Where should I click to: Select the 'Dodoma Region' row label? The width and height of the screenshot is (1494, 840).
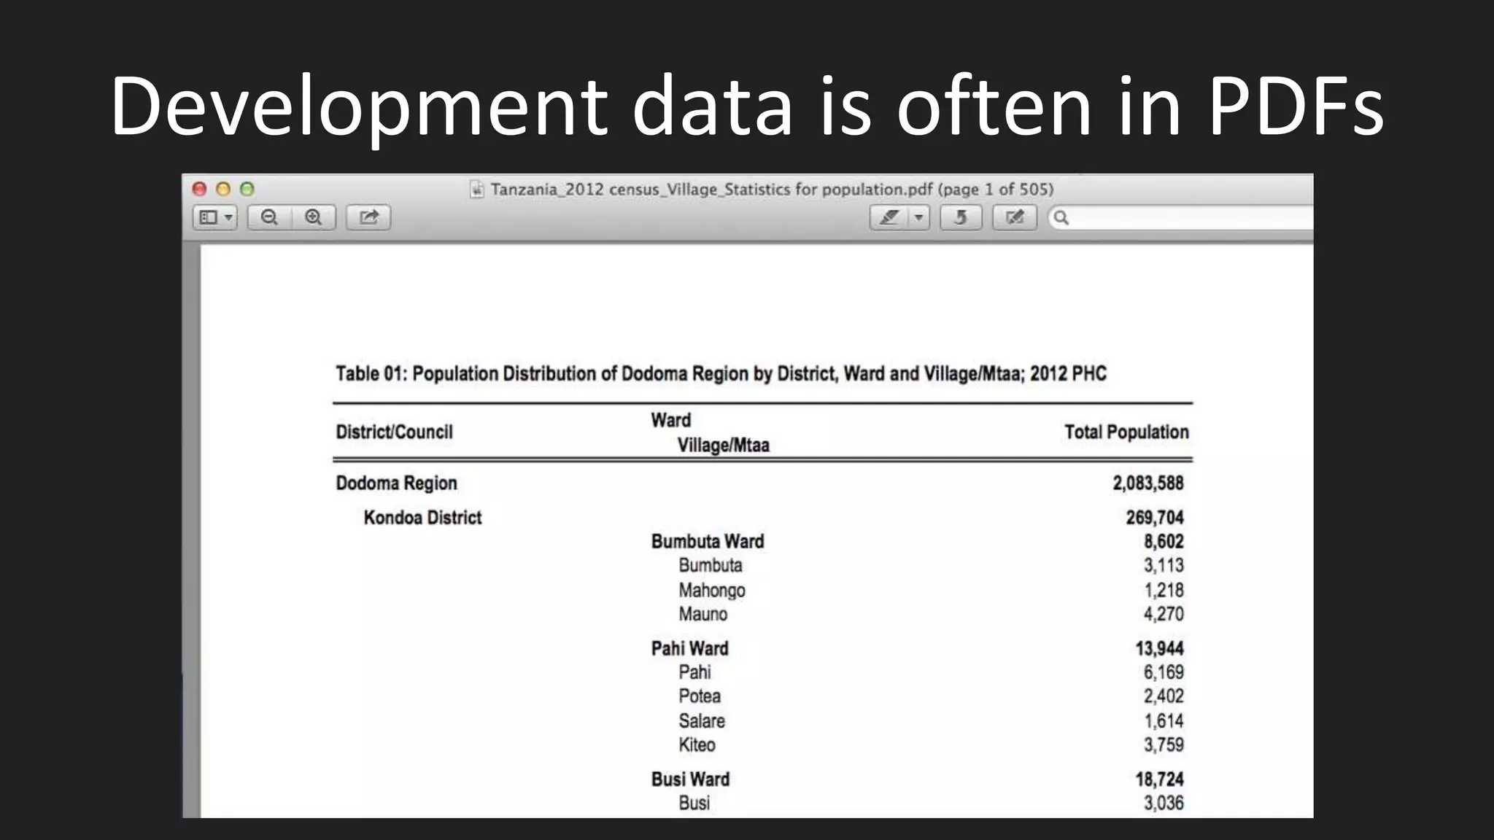pos(396,483)
